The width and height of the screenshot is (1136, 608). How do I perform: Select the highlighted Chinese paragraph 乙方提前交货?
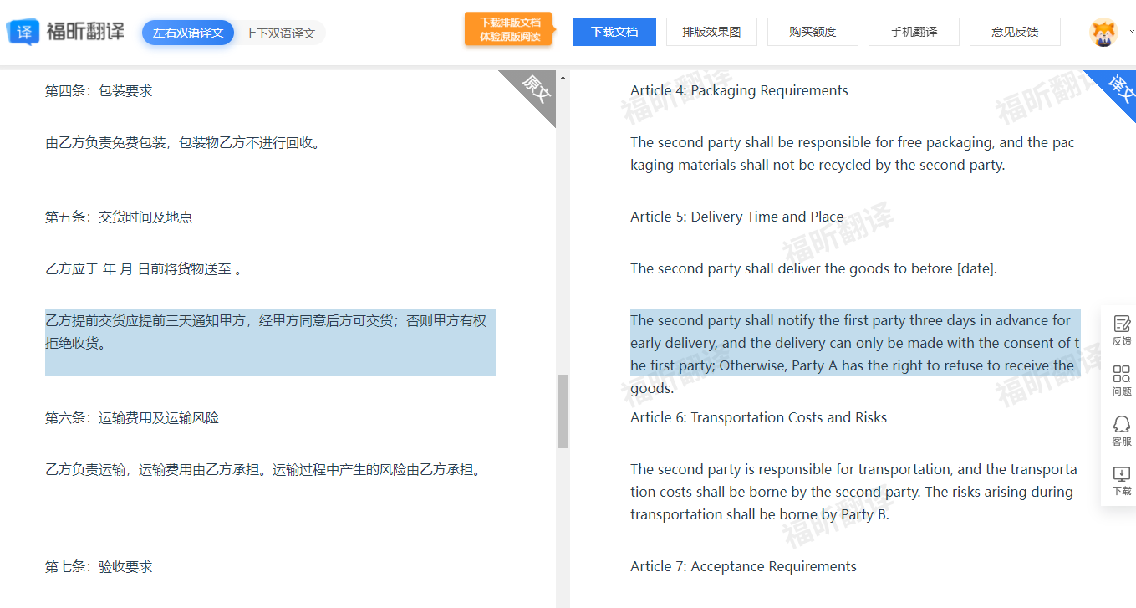[x=270, y=342]
